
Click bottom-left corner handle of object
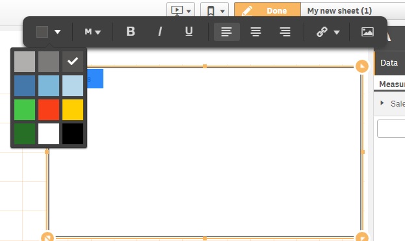coord(47,237)
